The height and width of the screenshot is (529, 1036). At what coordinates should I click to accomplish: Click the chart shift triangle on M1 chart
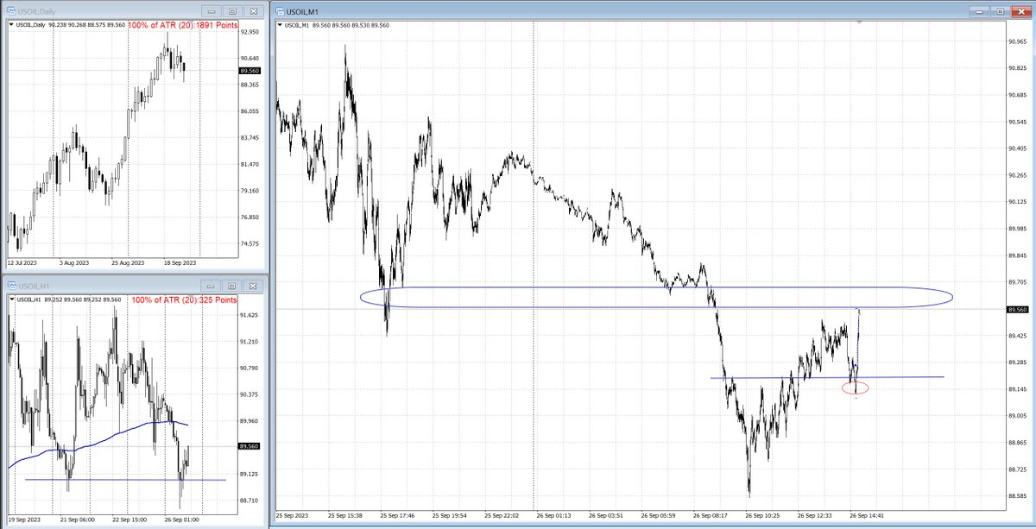point(859,22)
